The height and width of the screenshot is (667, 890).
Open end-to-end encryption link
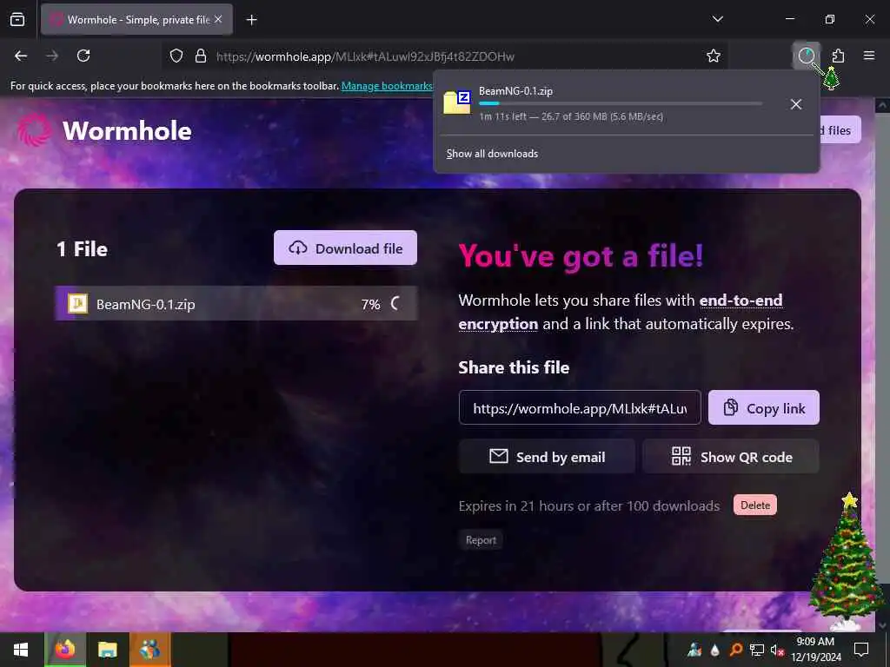[x=621, y=312]
